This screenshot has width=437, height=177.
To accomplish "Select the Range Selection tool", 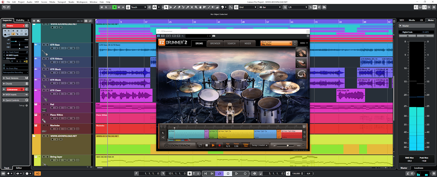I will coord(170,7).
